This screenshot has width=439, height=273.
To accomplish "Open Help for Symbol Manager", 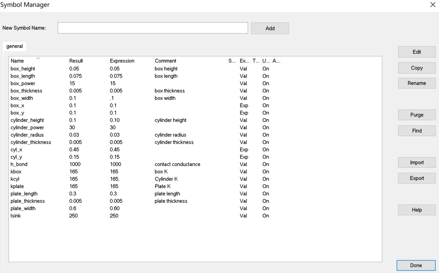I will [417, 210].
